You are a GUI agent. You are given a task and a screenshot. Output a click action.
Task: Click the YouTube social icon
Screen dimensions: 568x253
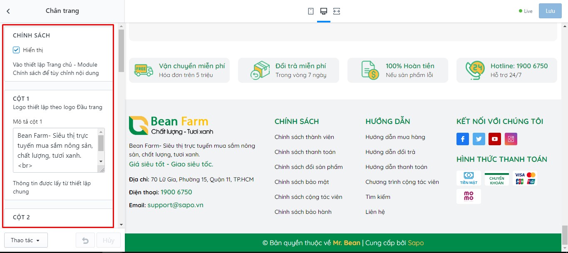click(x=495, y=139)
